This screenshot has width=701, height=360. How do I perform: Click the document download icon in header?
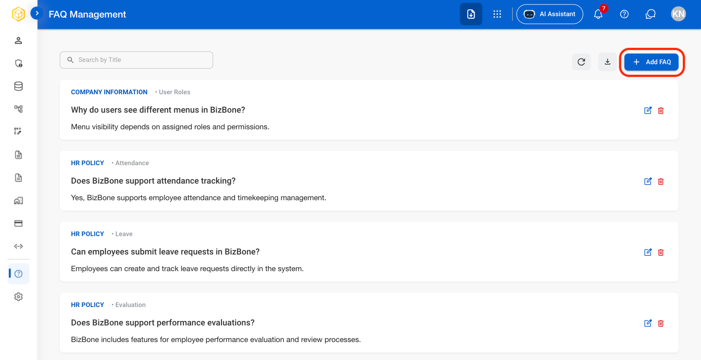tap(471, 14)
